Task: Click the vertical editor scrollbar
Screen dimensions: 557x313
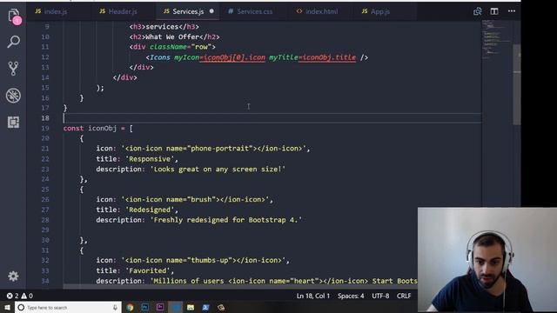Action: tap(517, 84)
